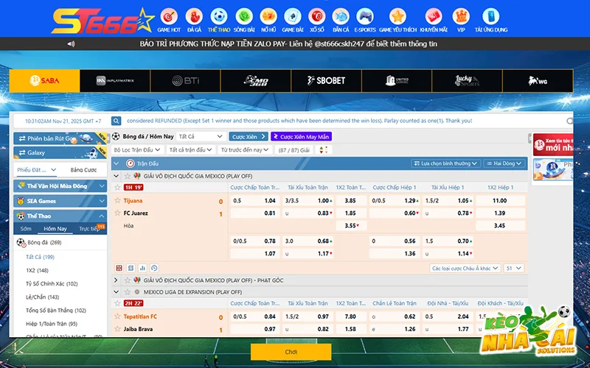Favorite the Jaiba Brava team star
The image size is (590, 368).
(x=117, y=329)
